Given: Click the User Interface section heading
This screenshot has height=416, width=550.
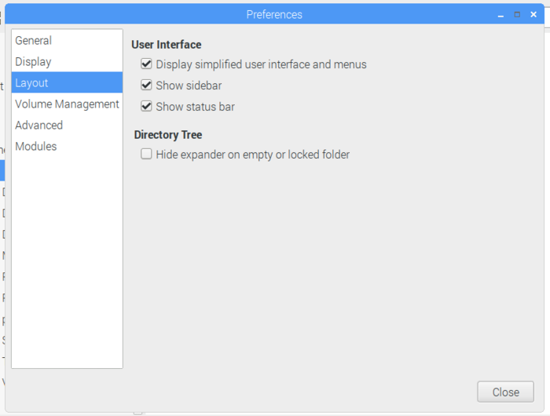Looking at the screenshot, I should pos(167,45).
